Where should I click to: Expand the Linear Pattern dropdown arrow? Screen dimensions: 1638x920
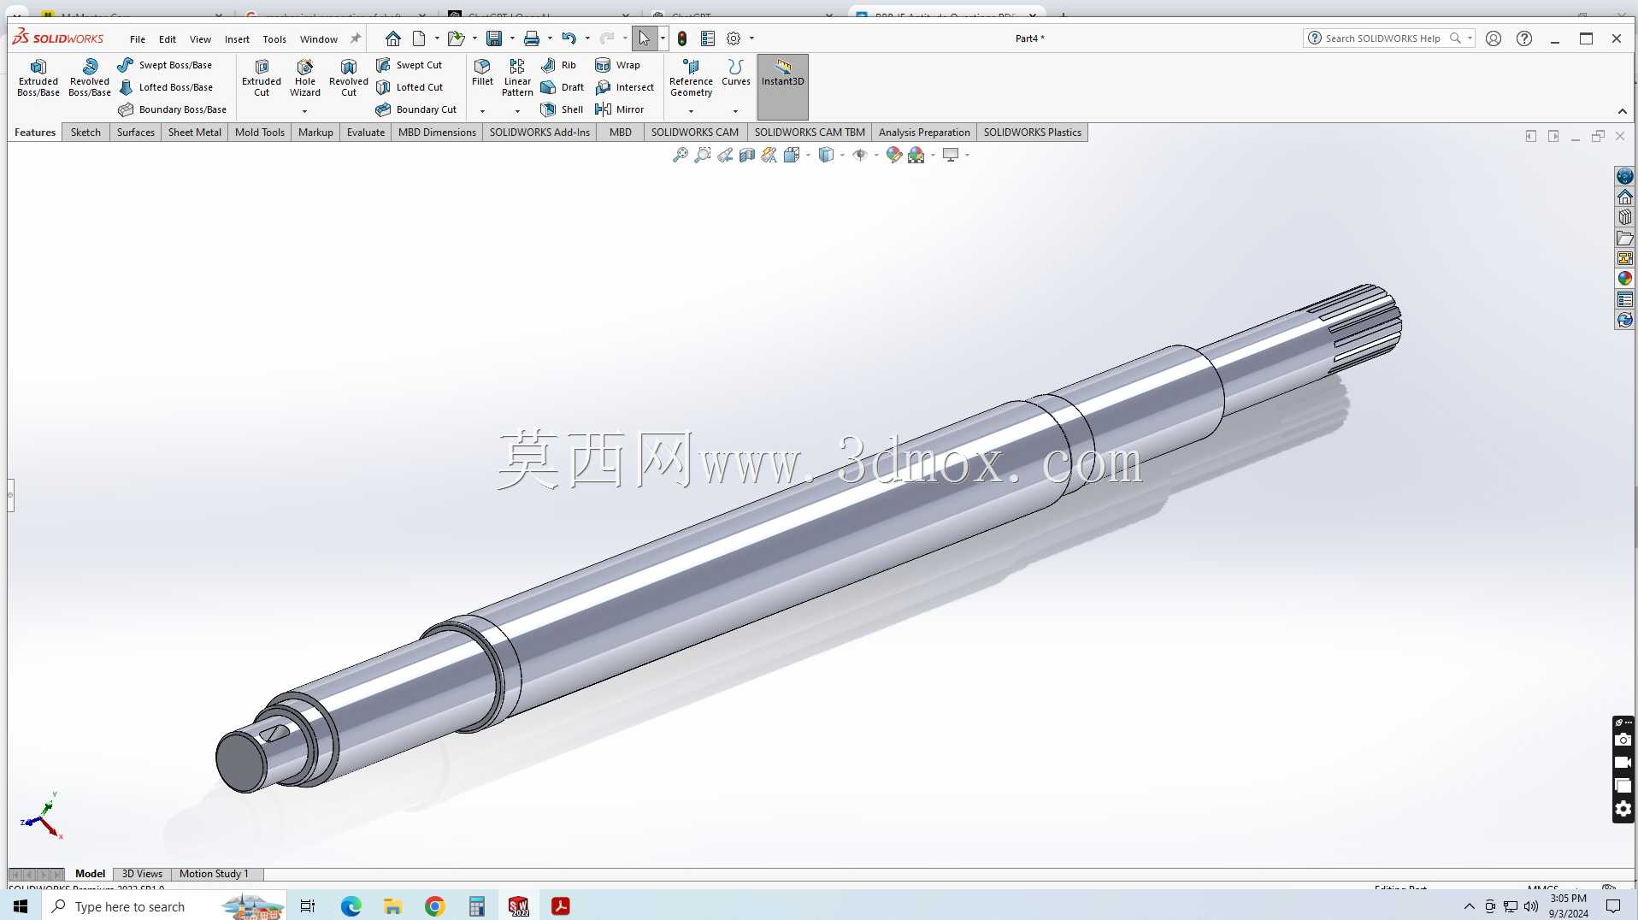(517, 111)
